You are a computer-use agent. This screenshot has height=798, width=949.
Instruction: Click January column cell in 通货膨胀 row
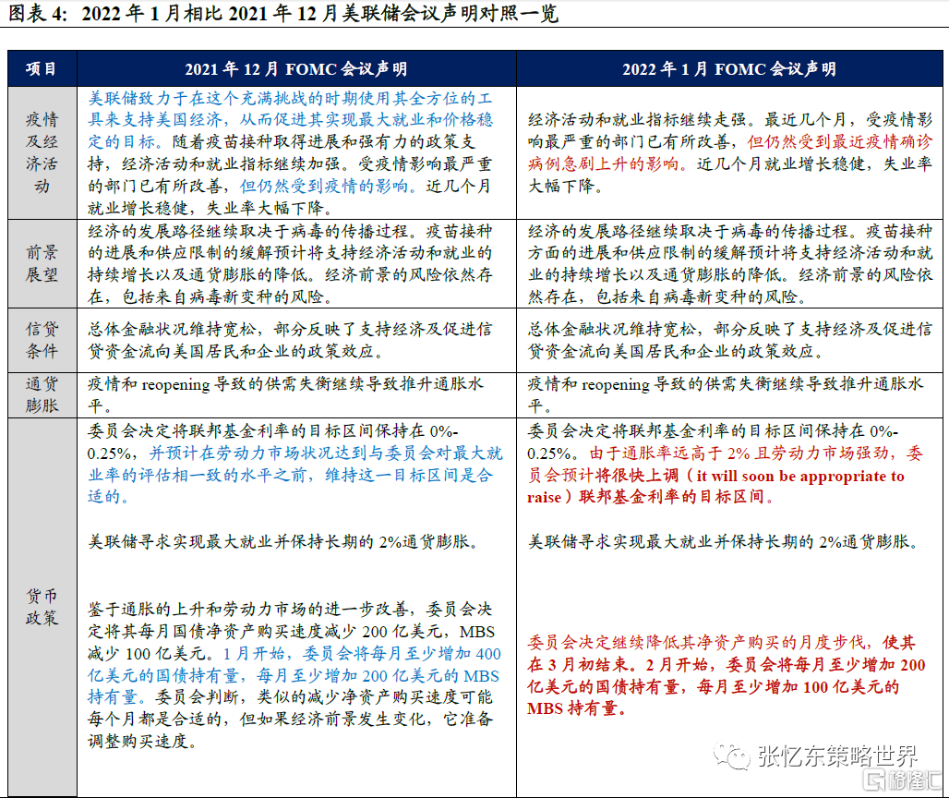tap(729, 394)
